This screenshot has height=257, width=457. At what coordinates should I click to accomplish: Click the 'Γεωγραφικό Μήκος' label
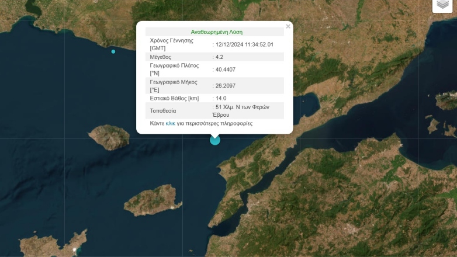174,82
